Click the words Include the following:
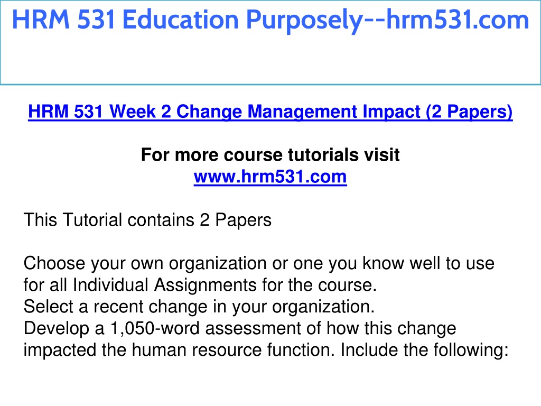 click(424, 350)
